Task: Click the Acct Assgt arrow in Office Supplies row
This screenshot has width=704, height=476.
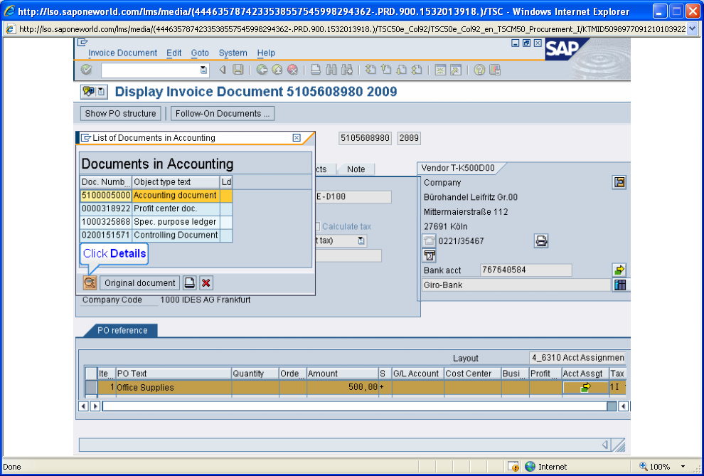Action: [585, 387]
